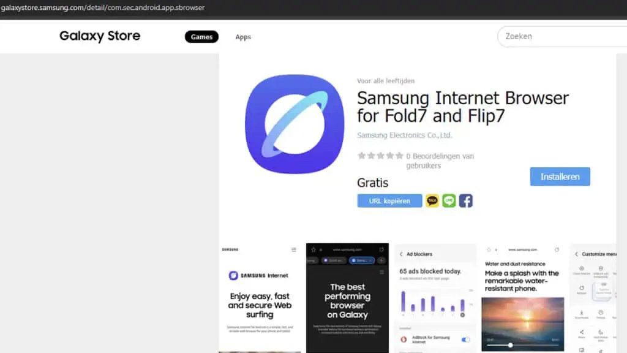Viewport: 627px width, 353px height.
Task: Click the star rating row
Action: (380, 156)
